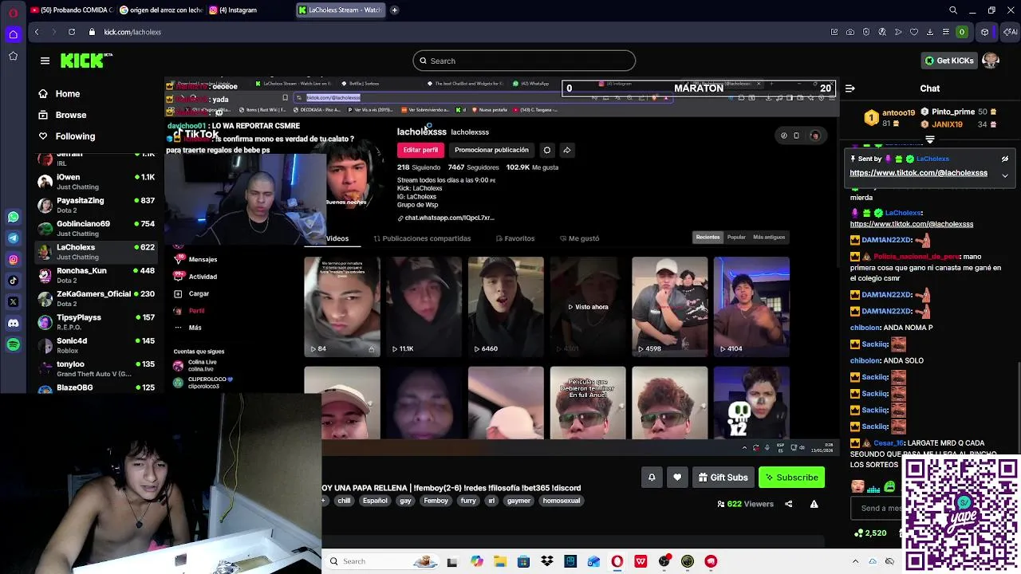Expand the pinned message chevron

coord(1005,175)
